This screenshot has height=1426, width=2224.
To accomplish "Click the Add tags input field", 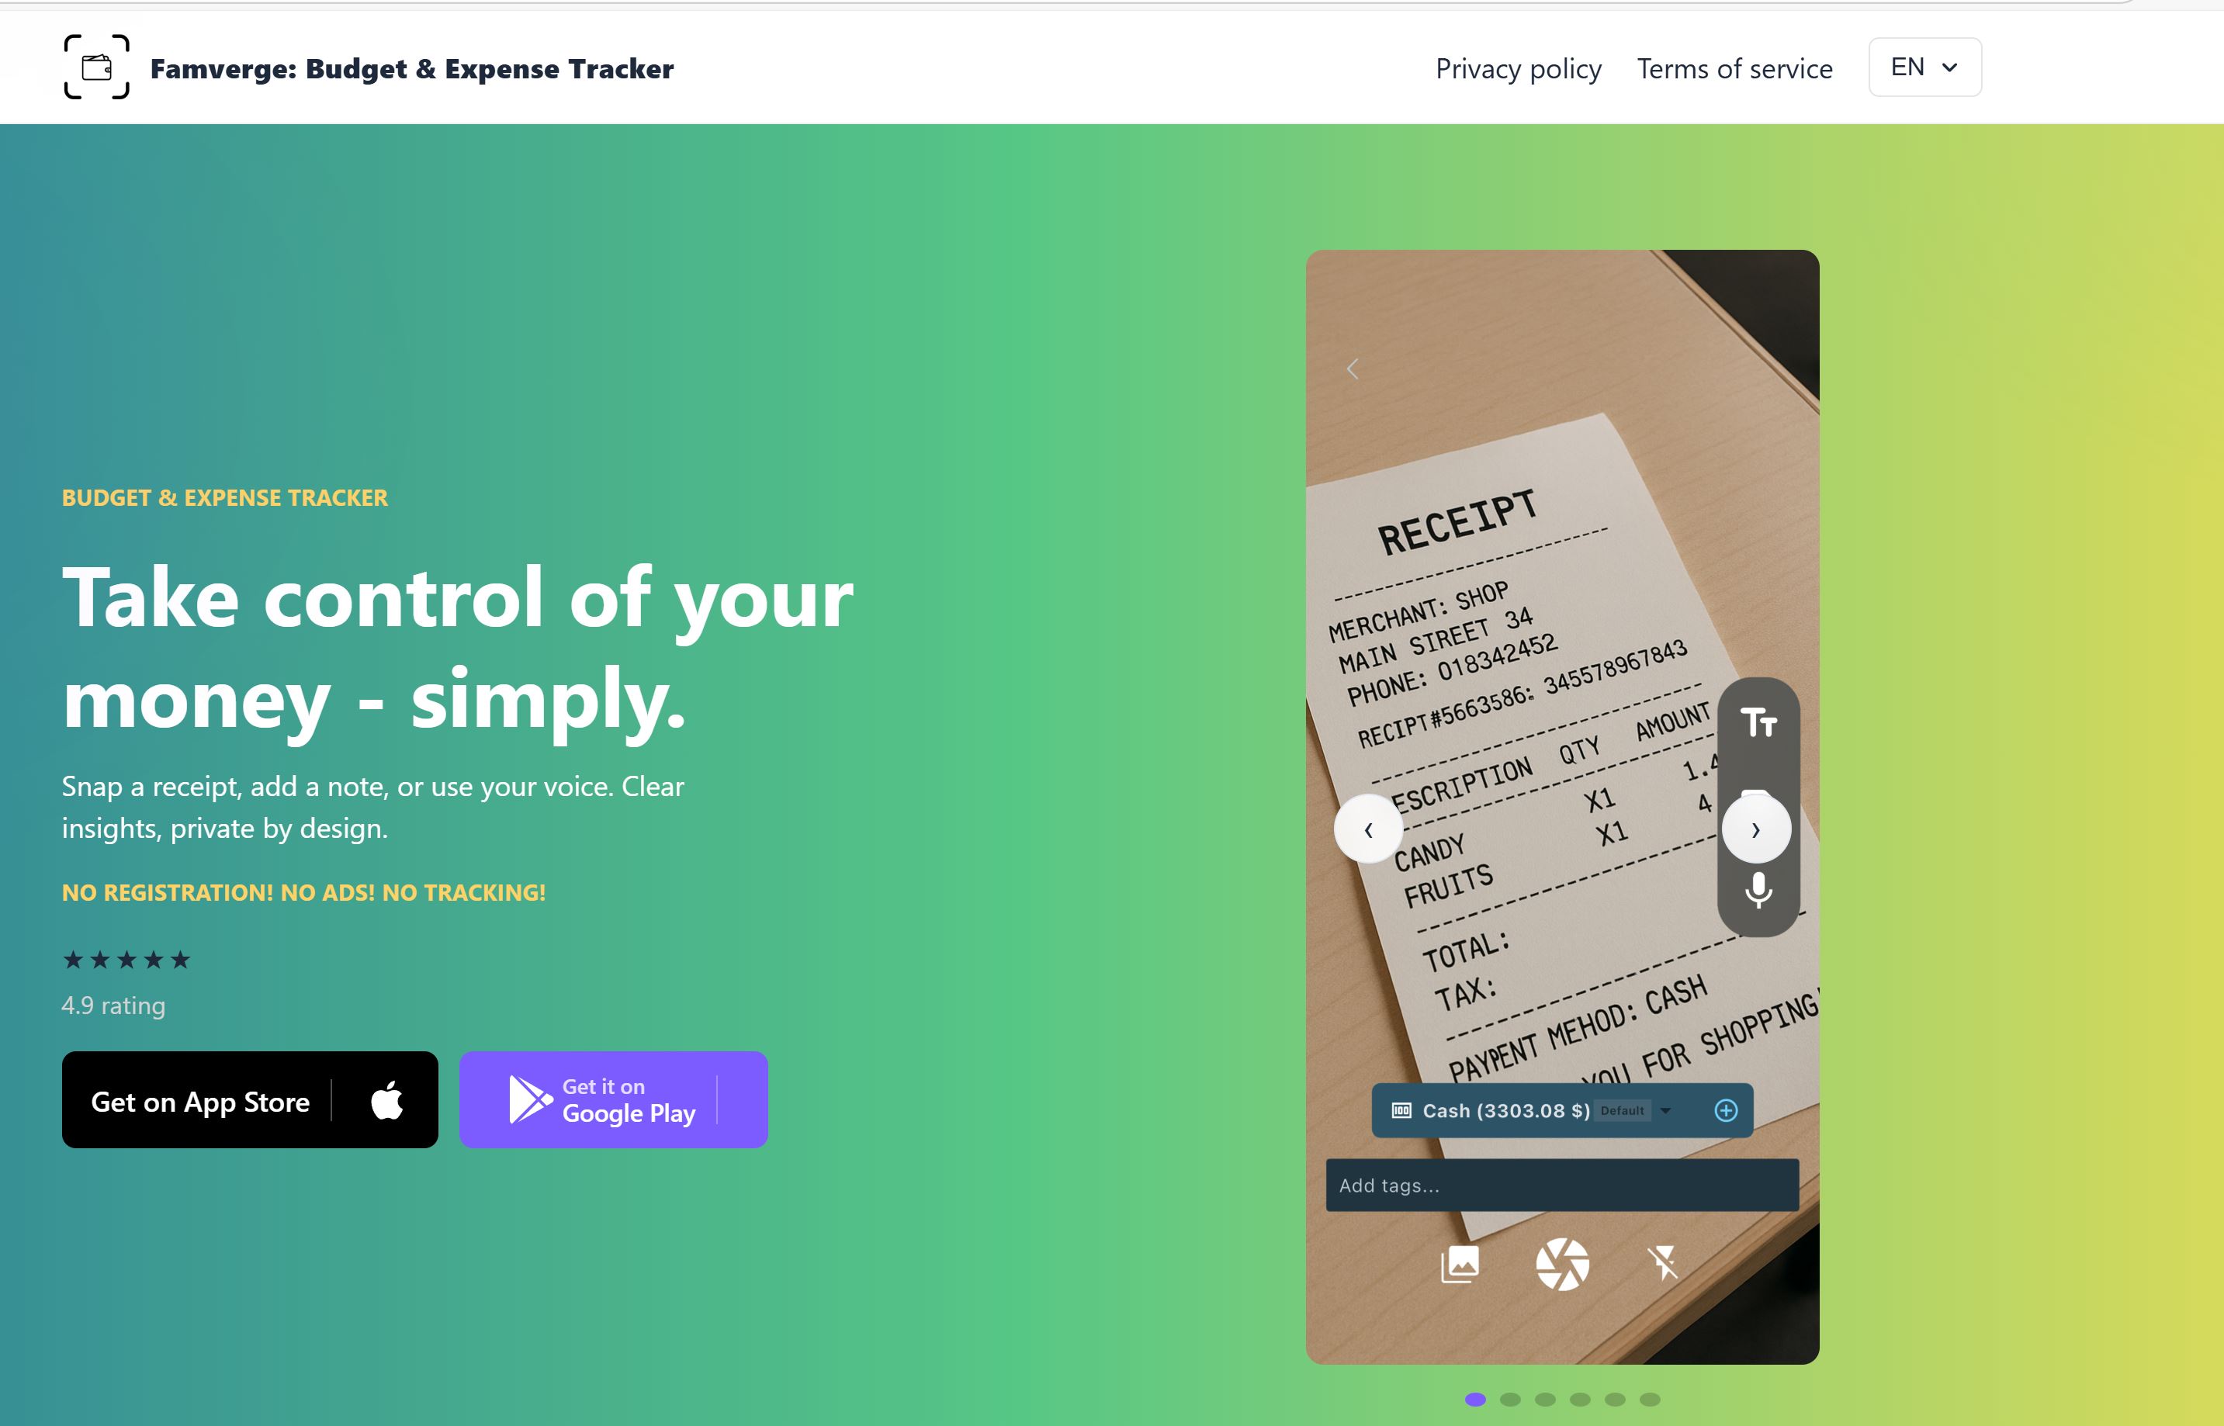I will point(1562,1185).
